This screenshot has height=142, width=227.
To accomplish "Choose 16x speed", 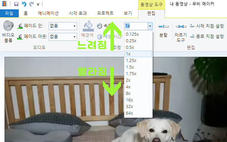I will coord(138,100).
